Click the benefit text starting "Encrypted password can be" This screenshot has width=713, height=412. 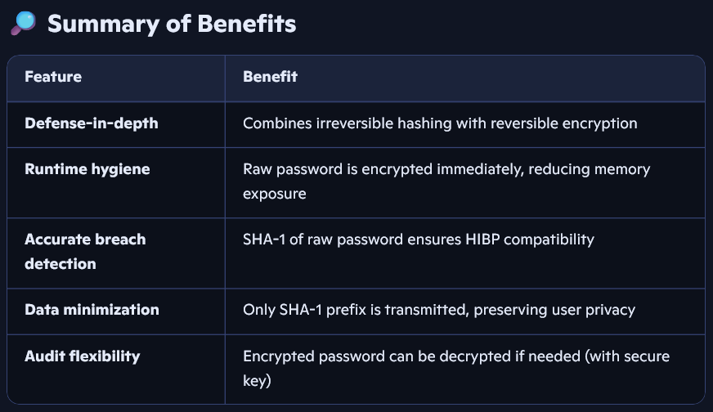[455, 368]
